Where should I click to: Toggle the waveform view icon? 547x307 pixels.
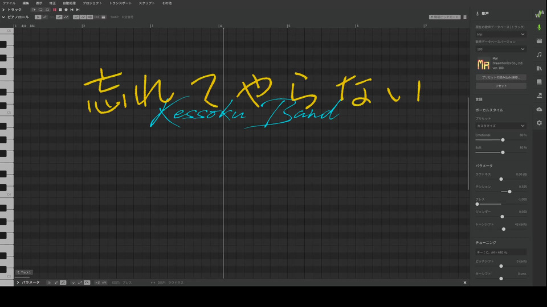click(x=89, y=17)
